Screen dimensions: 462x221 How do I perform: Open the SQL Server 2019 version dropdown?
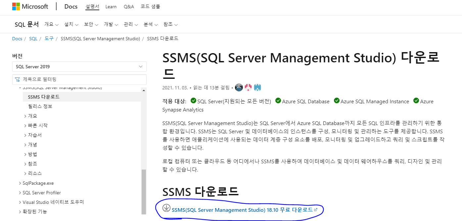[x=79, y=67]
